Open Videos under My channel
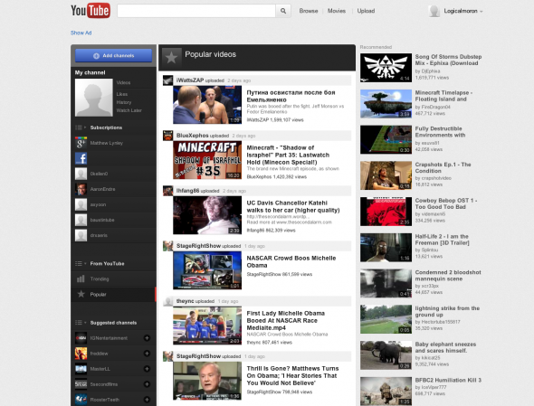The image size is (534, 406). [x=123, y=82]
